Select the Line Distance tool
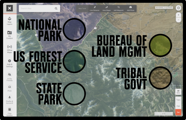 click(95, 9)
